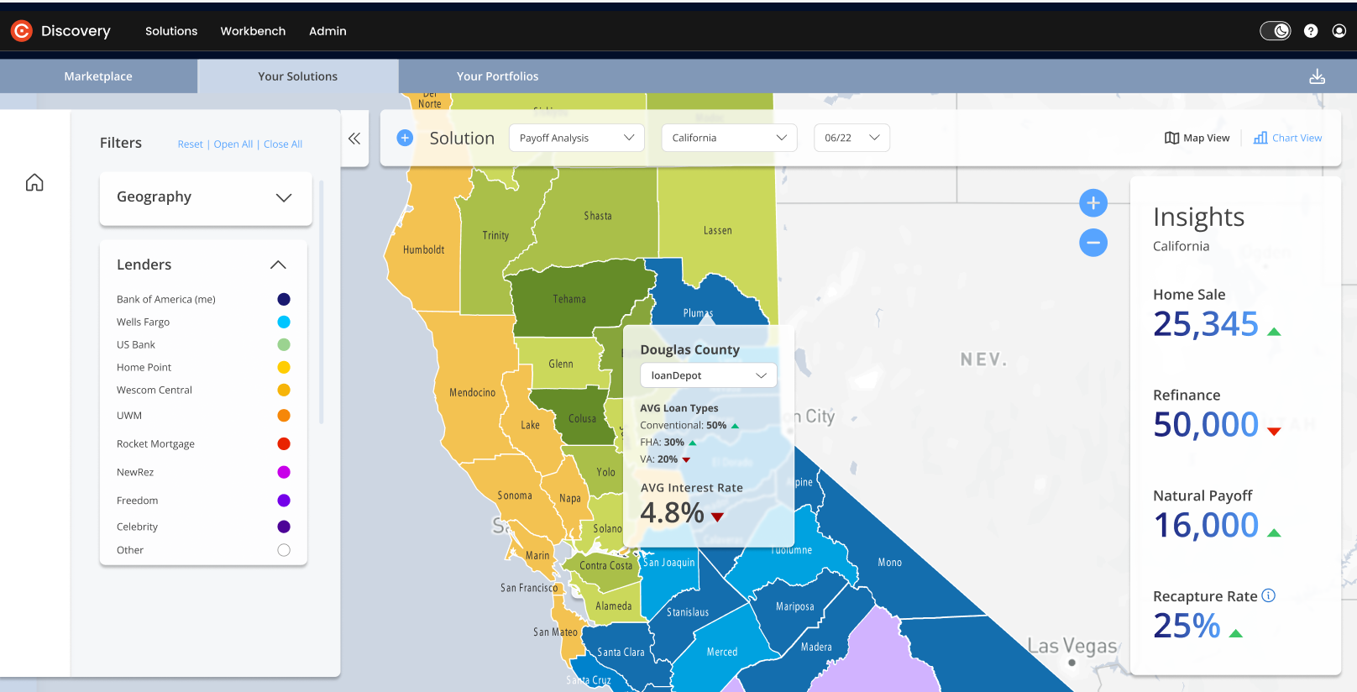Open the 06/22 date dropdown
This screenshot has height=692, width=1357.
pos(851,138)
